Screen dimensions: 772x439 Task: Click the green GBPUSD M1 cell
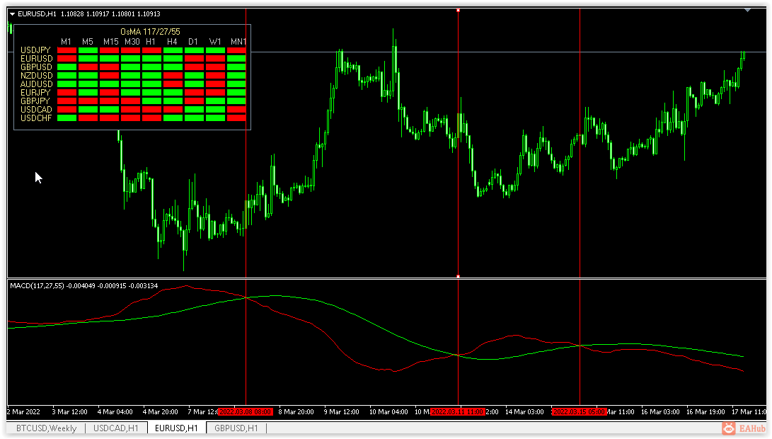point(67,67)
